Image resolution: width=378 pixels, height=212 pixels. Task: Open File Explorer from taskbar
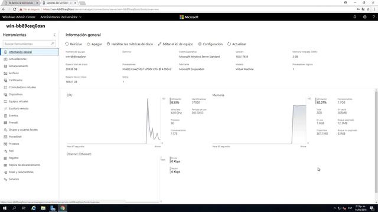43,208
